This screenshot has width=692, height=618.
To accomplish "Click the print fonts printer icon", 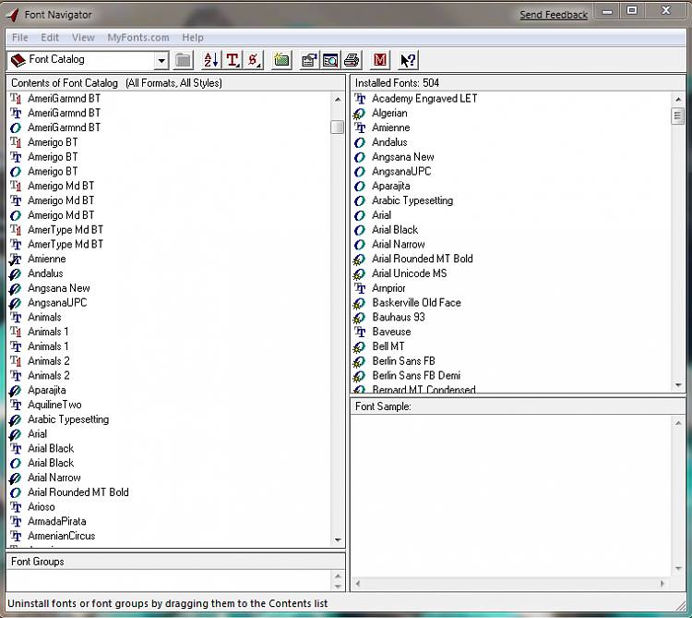I will coord(352,60).
